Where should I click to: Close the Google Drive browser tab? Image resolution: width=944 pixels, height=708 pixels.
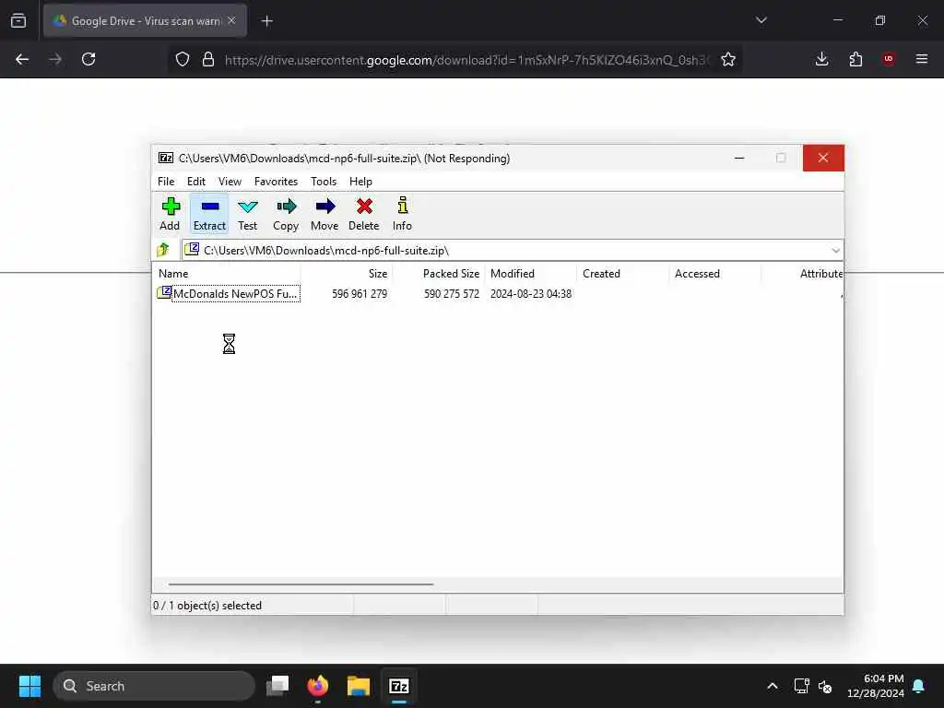click(x=231, y=21)
